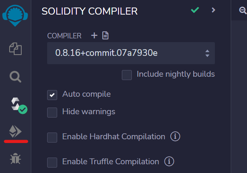Screen dimensions: 247x173
Task: Click the zoom out magnifier icon
Action: [x=243, y=10]
